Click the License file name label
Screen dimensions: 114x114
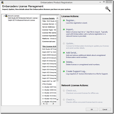pos(49,33)
